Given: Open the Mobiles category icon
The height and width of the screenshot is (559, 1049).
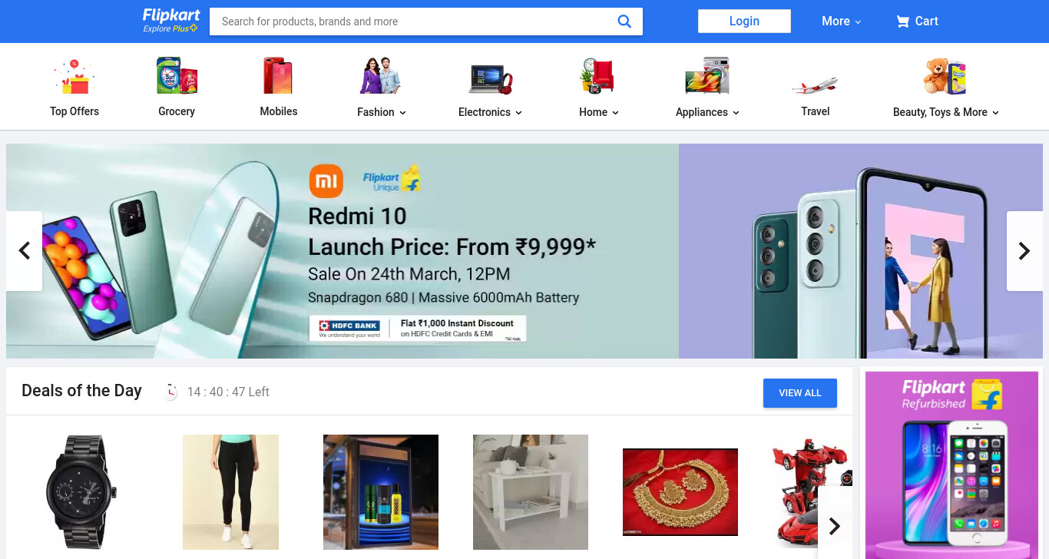Looking at the screenshot, I should point(278,75).
